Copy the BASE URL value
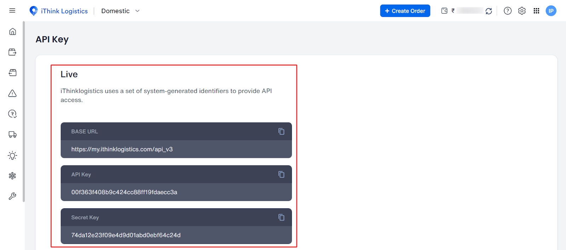 pos(281,131)
